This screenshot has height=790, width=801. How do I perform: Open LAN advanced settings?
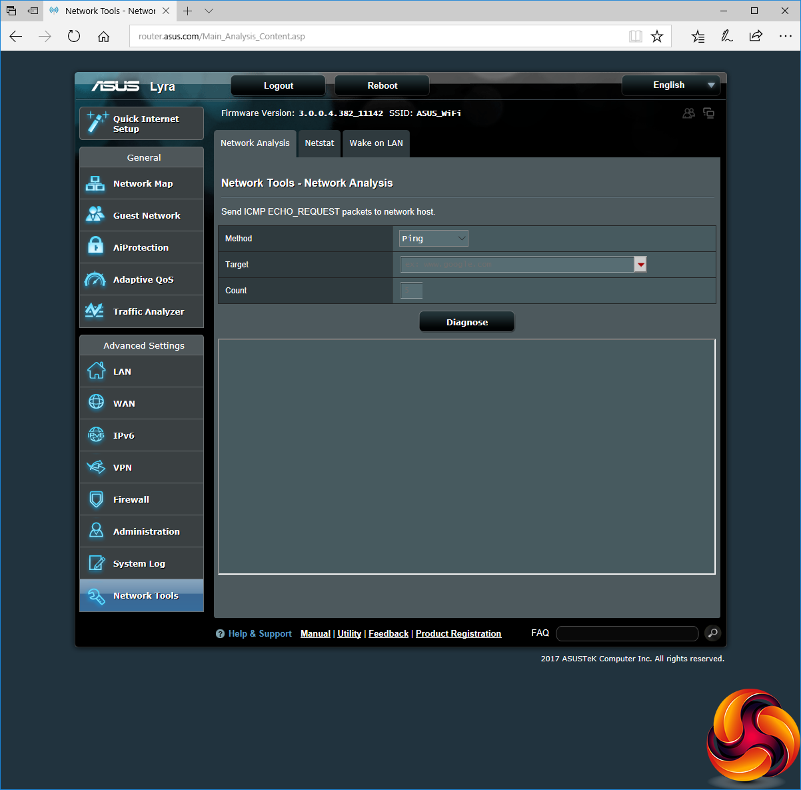coord(141,371)
